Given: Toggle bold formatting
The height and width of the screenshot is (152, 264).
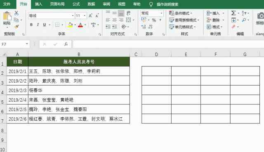Looking at the screenshot, I should point(31,25).
